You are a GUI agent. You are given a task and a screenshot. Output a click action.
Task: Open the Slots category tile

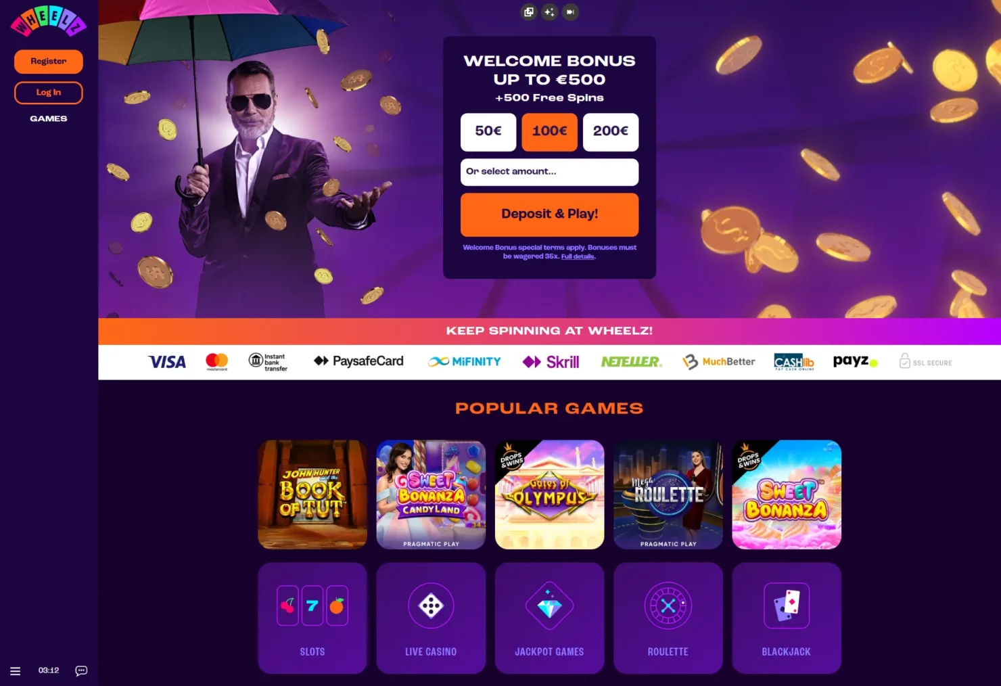[x=312, y=618]
